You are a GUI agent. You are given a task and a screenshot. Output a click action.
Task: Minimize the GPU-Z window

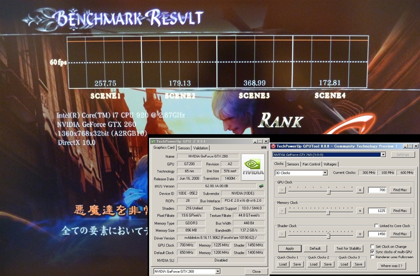(256, 141)
